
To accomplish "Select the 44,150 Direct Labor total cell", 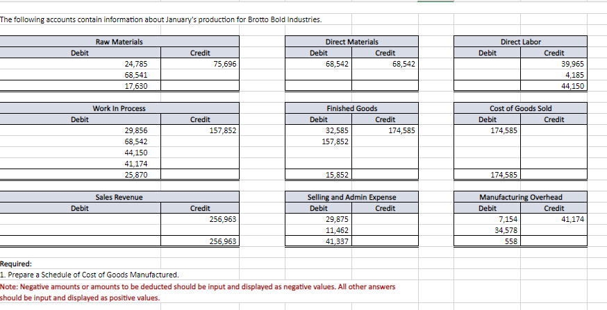I will pyautogui.click(x=554, y=86).
